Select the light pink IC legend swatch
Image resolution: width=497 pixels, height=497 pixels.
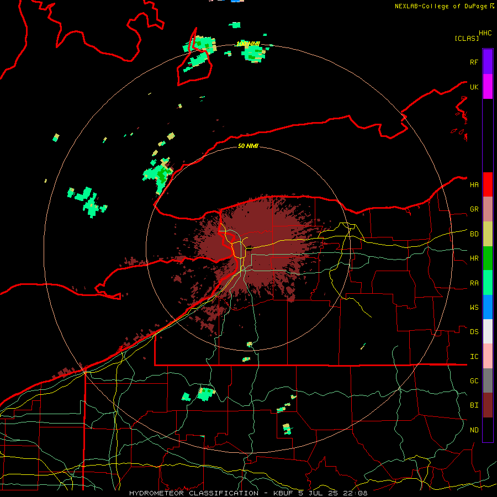pyautogui.click(x=488, y=356)
